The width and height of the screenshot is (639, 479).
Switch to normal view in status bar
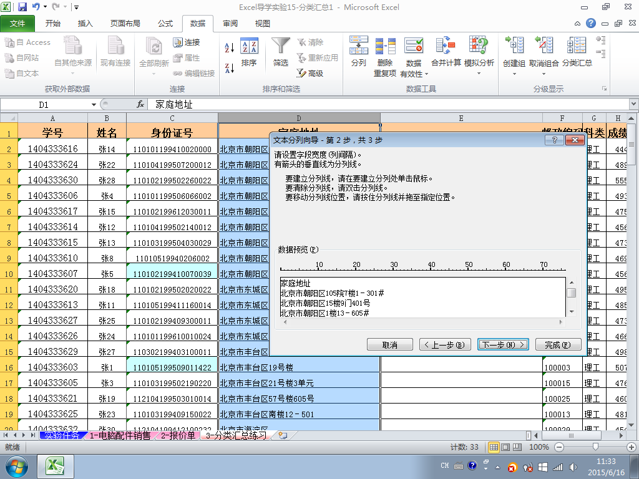(x=494, y=447)
